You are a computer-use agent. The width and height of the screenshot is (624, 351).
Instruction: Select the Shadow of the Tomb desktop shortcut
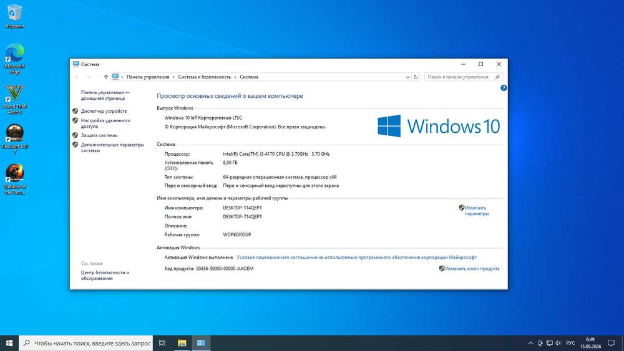tap(14, 180)
